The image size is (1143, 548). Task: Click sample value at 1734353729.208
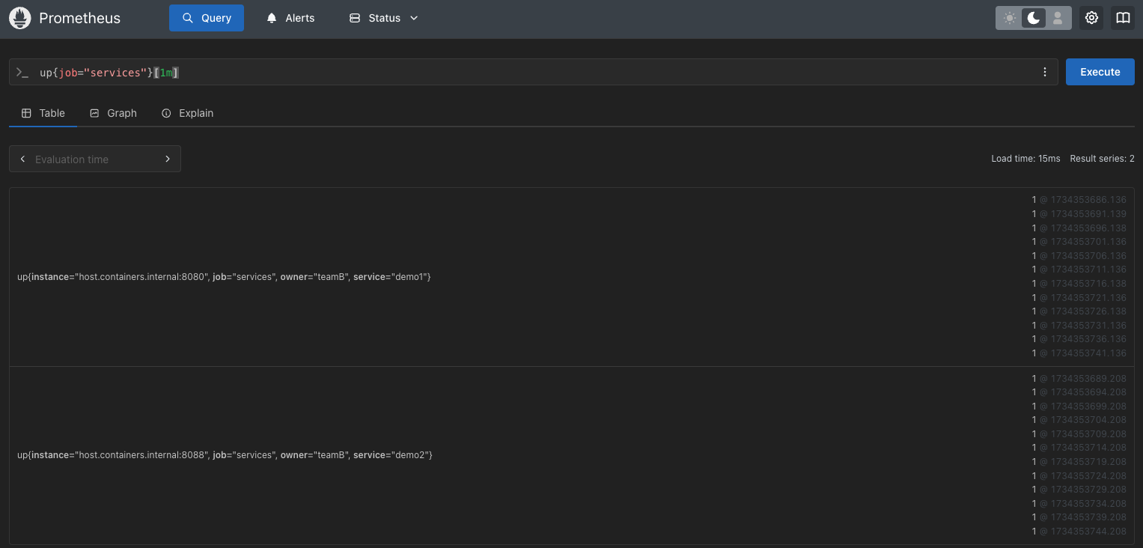1079,490
